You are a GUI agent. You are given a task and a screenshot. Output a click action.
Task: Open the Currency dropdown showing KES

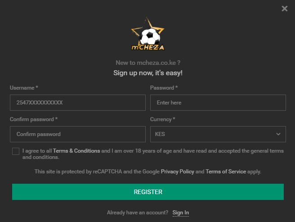[218, 134]
